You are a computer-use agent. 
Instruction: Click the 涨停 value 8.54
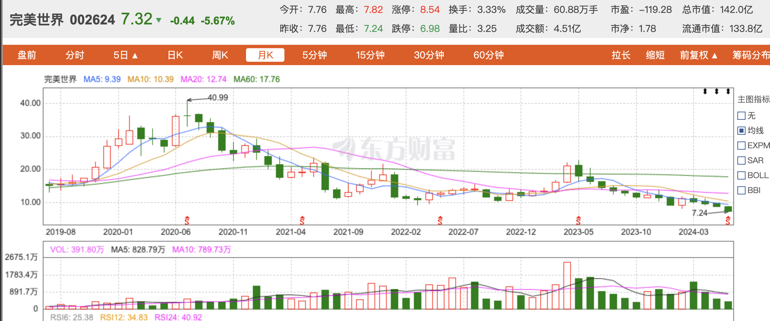430,10
